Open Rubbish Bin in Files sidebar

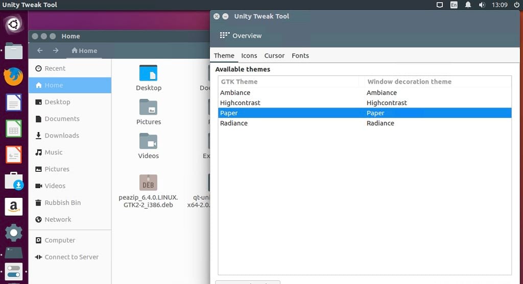pos(70,202)
